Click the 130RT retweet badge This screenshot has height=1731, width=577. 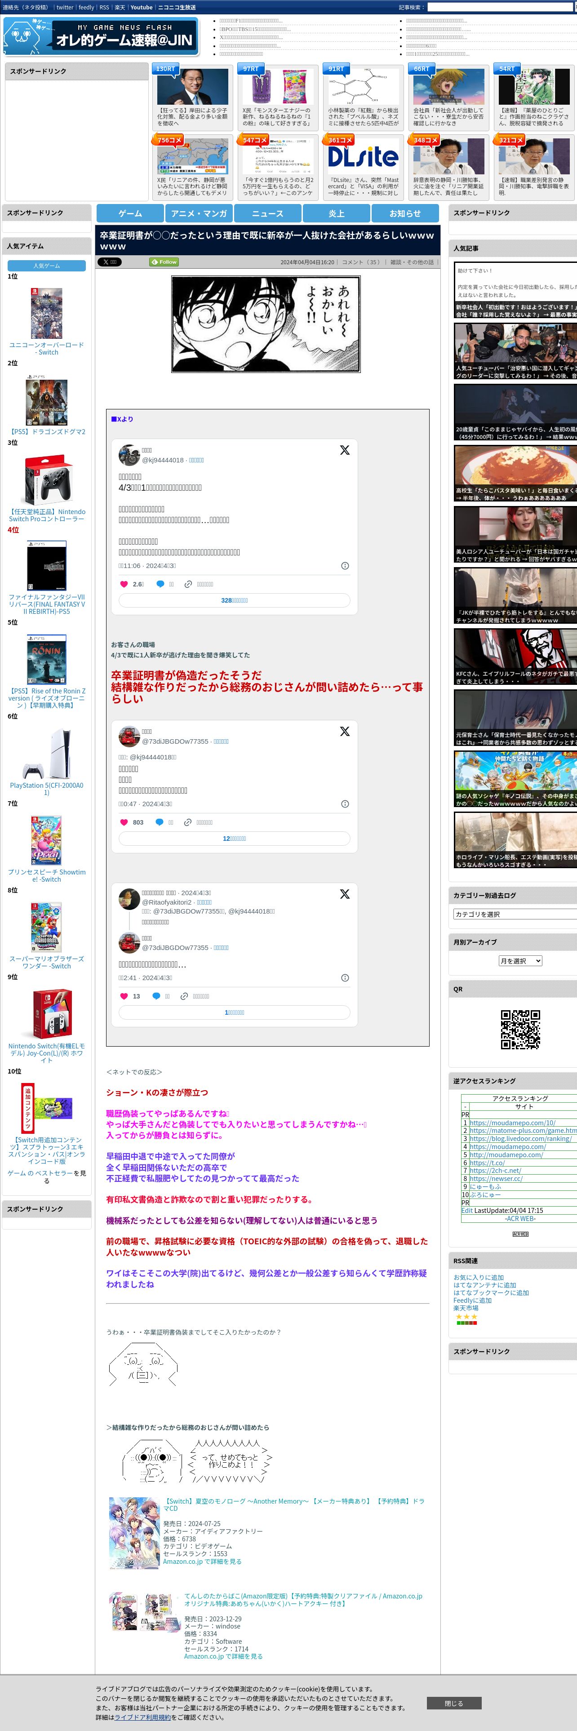point(165,69)
